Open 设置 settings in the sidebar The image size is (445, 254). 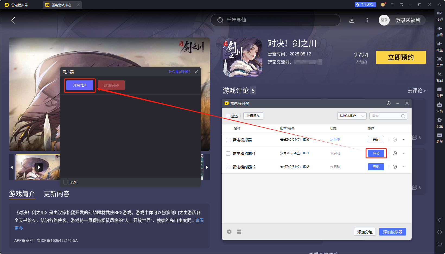coord(440,123)
